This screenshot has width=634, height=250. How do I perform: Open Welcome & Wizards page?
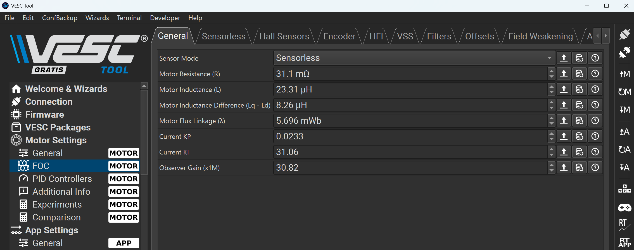tap(66, 89)
